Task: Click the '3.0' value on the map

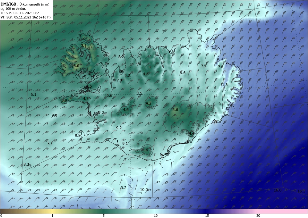Action: point(76,66)
